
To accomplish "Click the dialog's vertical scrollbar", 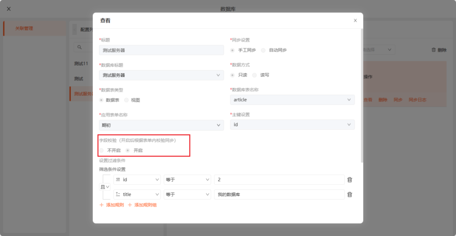I will [x=362, y=95].
